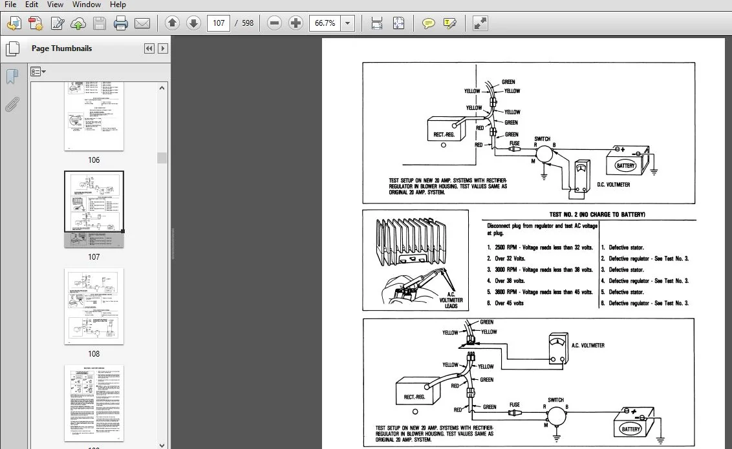Open the View menu
732x449 pixels.
click(x=55, y=5)
